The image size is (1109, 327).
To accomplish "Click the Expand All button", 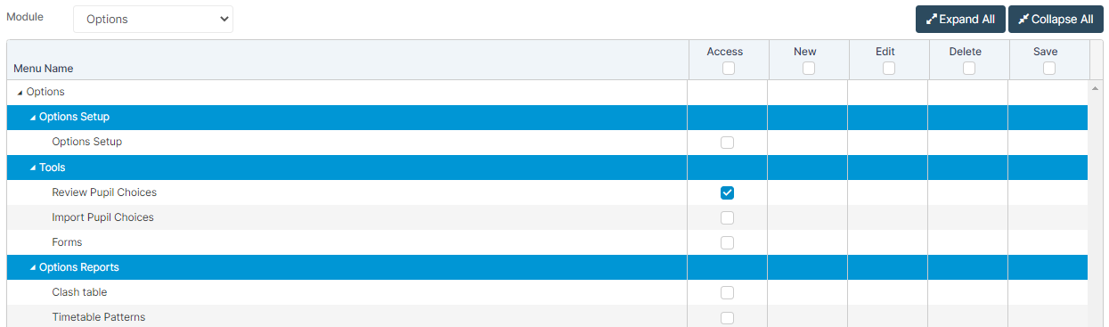I will [x=960, y=19].
